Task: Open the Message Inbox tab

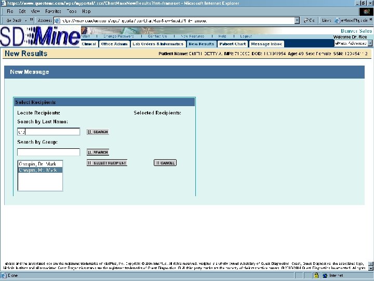Action: [x=266, y=44]
